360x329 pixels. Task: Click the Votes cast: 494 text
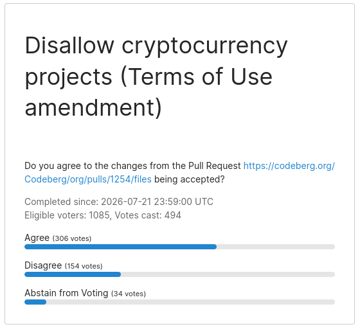(x=148, y=215)
